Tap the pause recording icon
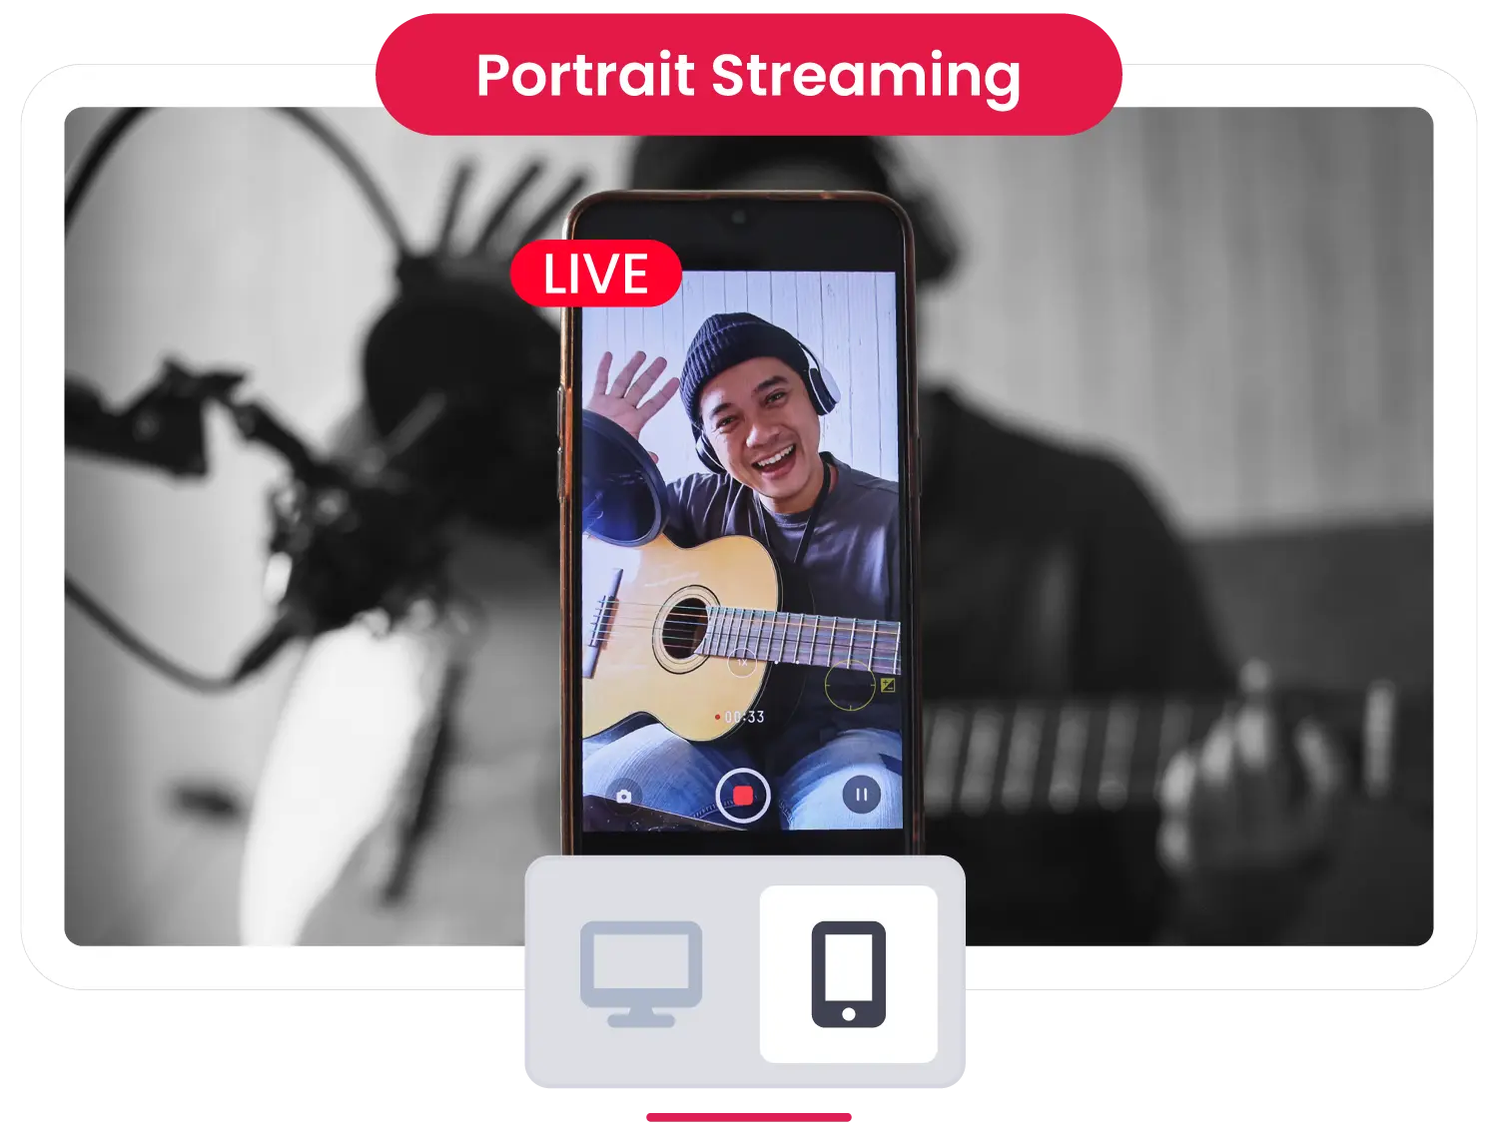1498x1134 pixels. 862,794
